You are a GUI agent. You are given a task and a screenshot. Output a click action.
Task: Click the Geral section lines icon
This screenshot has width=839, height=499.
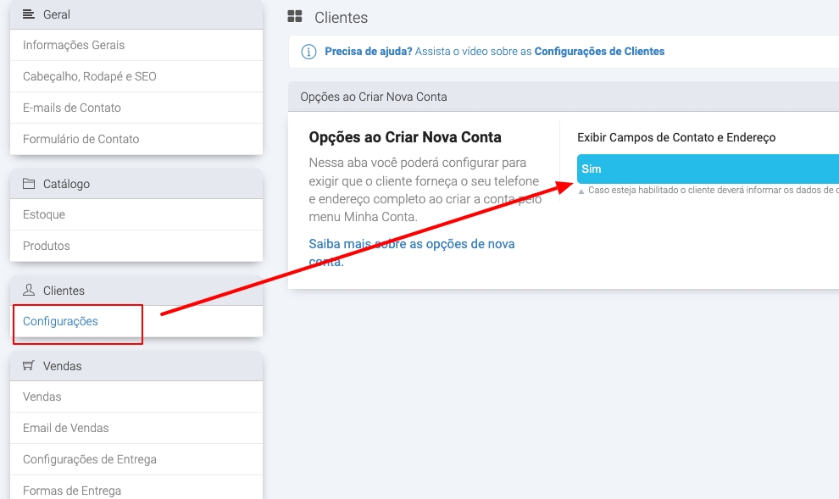pos(29,14)
